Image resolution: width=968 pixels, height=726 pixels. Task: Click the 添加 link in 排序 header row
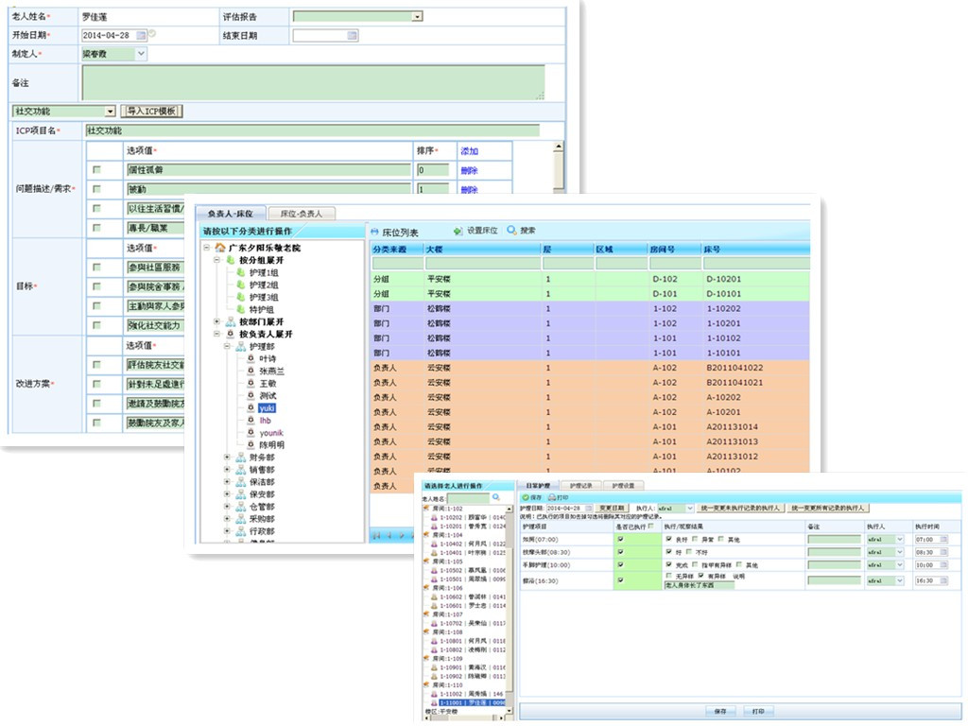(x=469, y=150)
